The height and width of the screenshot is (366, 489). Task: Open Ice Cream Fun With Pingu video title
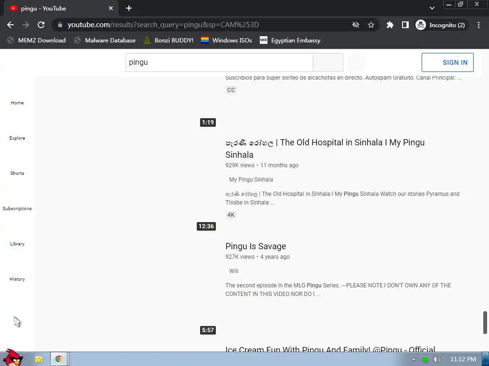330,349
